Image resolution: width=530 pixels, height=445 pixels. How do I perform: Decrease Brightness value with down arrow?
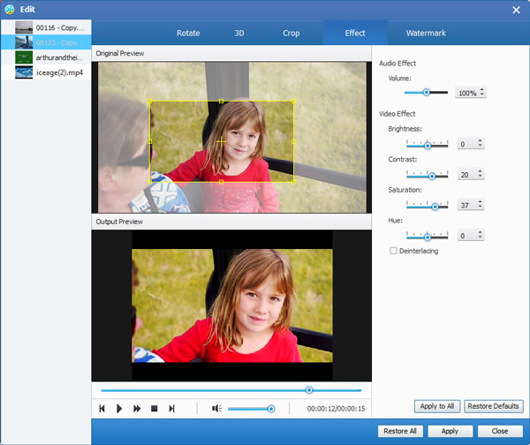click(x=480, y=146)
